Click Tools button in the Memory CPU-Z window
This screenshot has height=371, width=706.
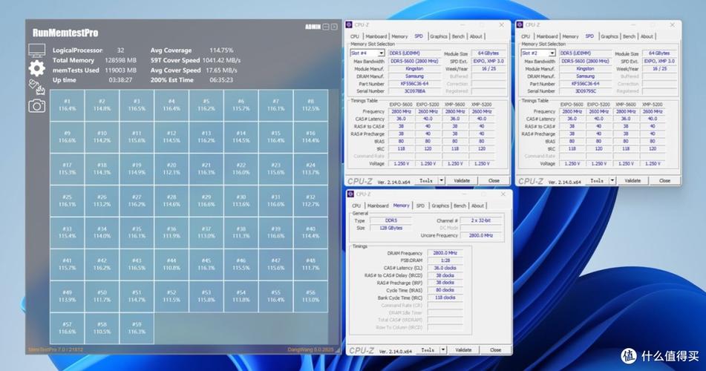pos(428,349)
